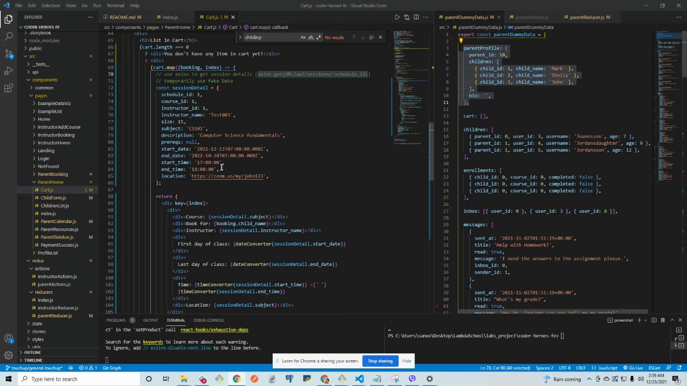Expand the node_modules folder

(x=44, y=40)
